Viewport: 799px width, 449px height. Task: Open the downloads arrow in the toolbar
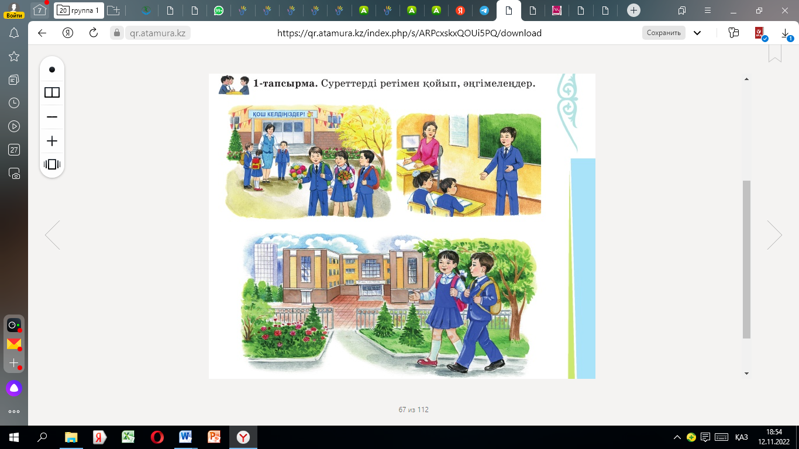(x=786, y=34)
